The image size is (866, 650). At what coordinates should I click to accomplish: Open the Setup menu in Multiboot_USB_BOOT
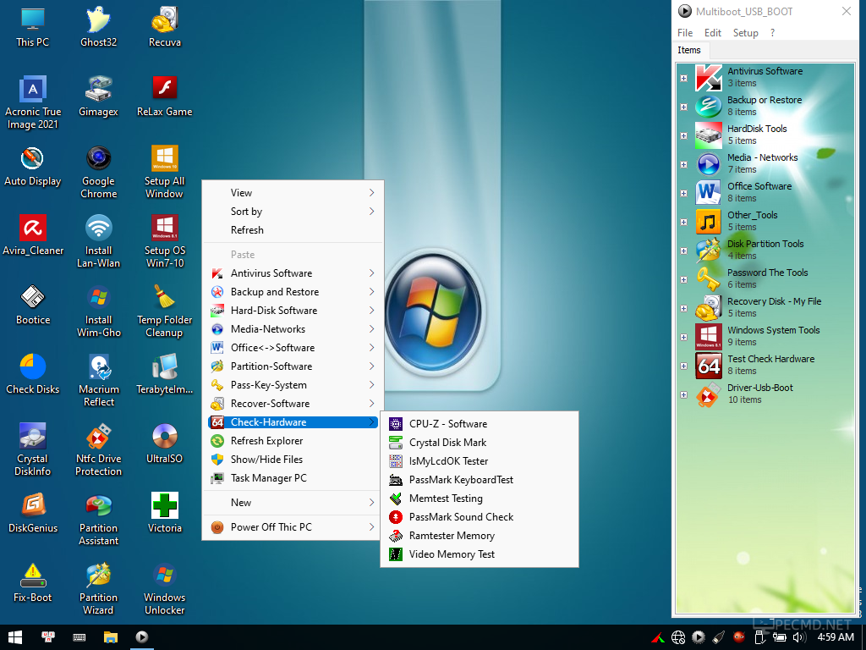(746, 33)
